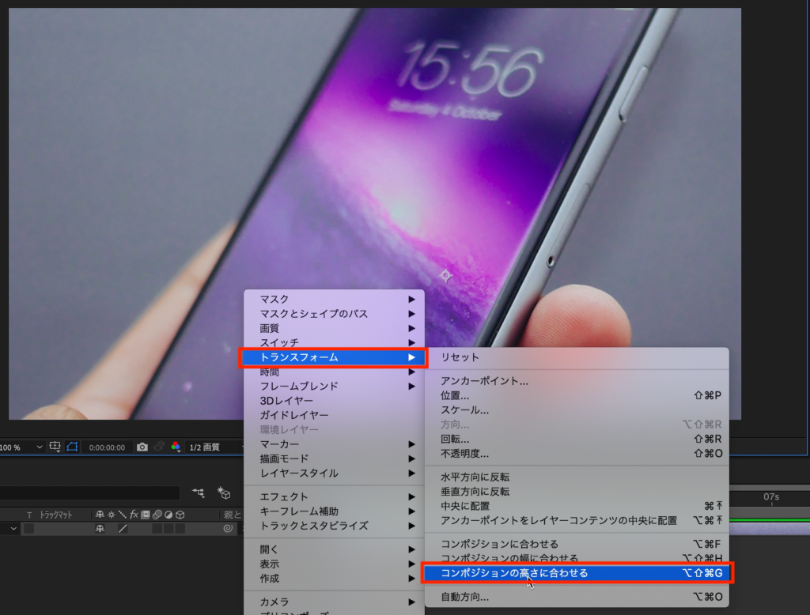Choose アンカーポイント... in the submenu
Viewport: 810px width, 615px height.
coord(577,381)
